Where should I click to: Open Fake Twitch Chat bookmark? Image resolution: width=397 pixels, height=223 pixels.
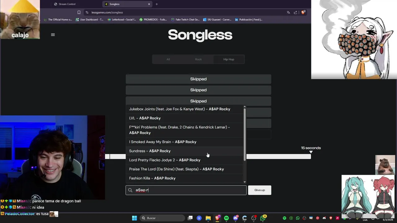185,20
